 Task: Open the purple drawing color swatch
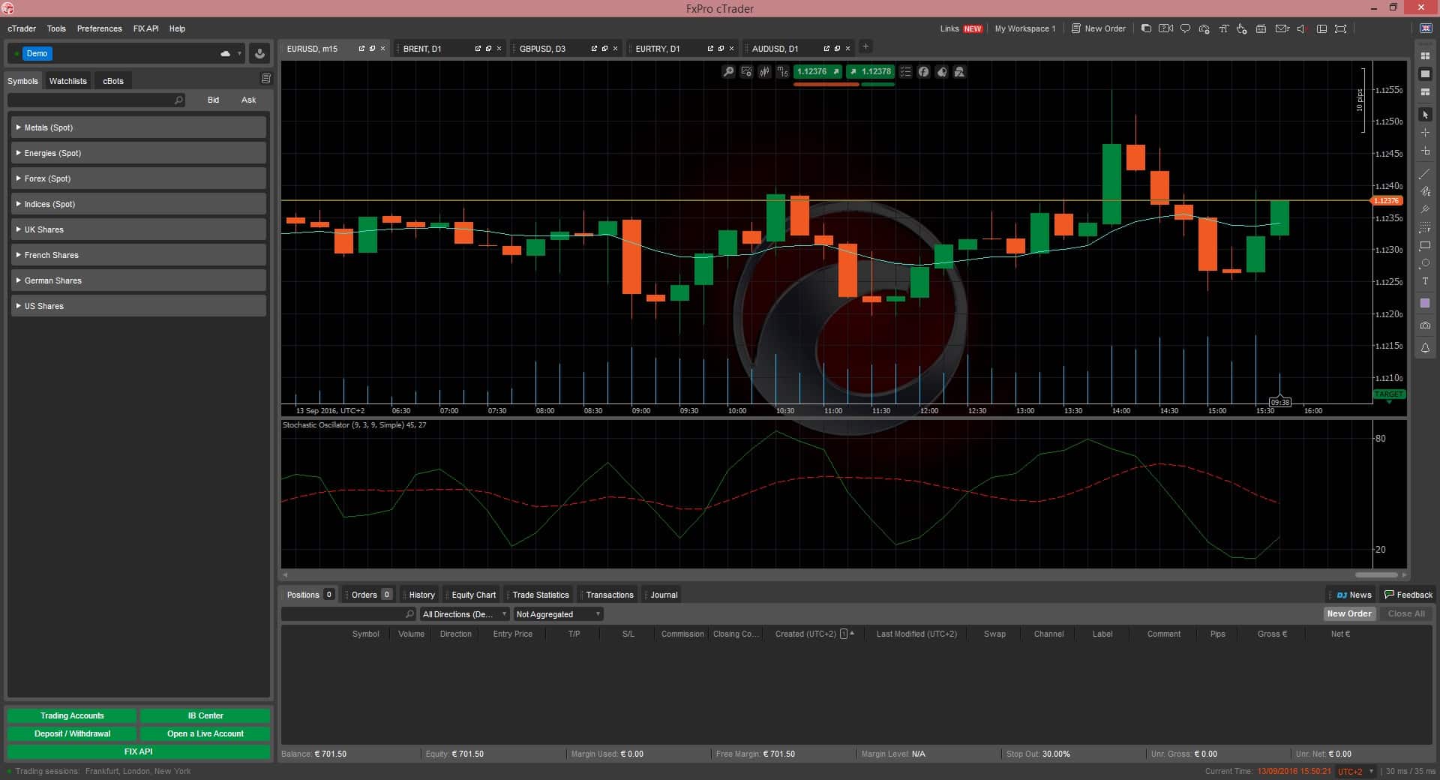pos(1425,304)
